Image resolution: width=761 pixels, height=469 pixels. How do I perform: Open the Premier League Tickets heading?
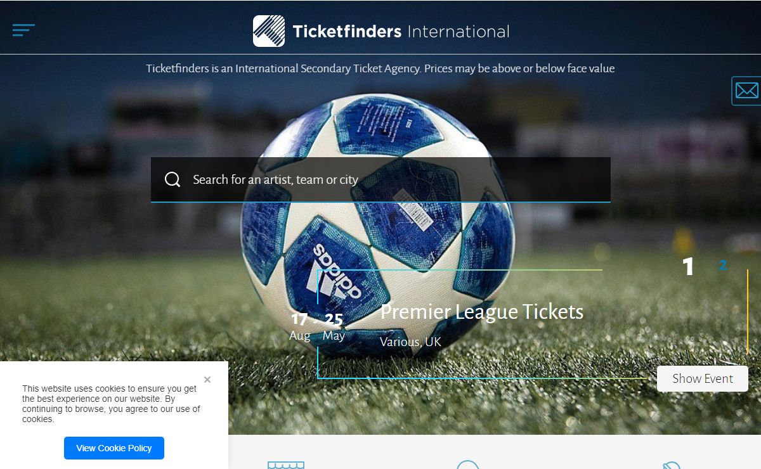[482, 312]
